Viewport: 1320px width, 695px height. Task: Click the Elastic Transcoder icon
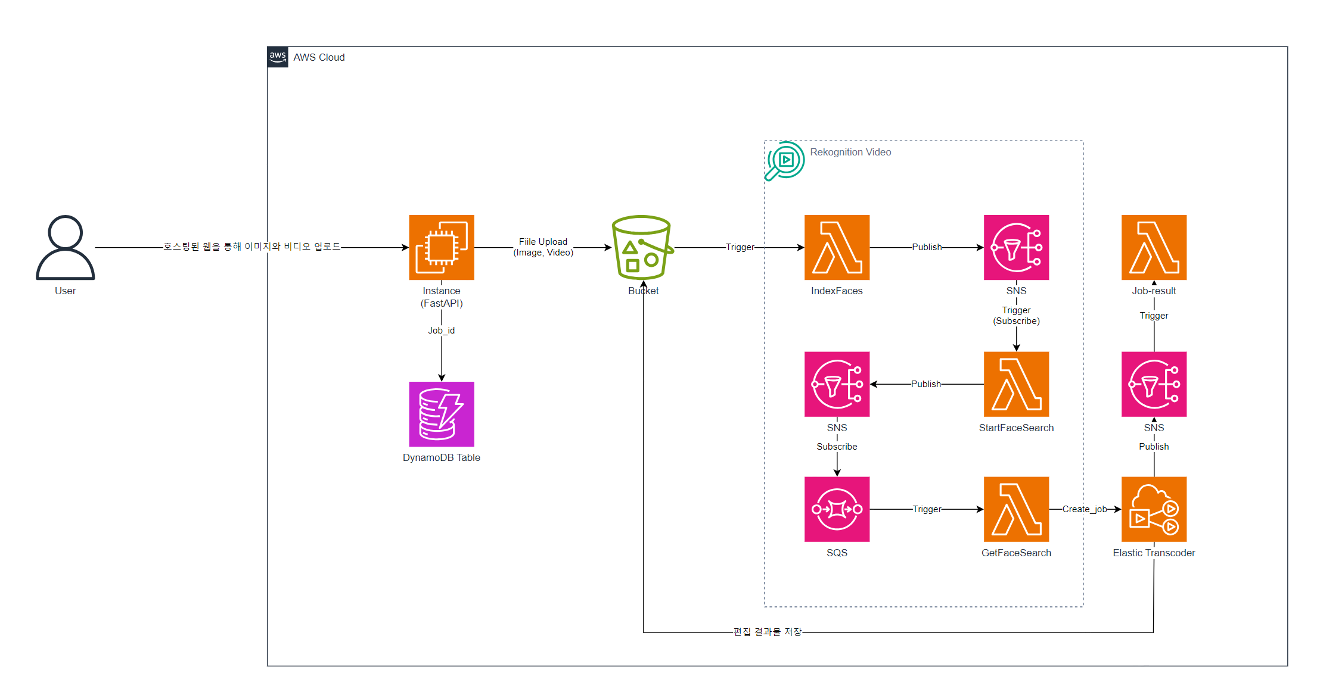coord(1154,509)
